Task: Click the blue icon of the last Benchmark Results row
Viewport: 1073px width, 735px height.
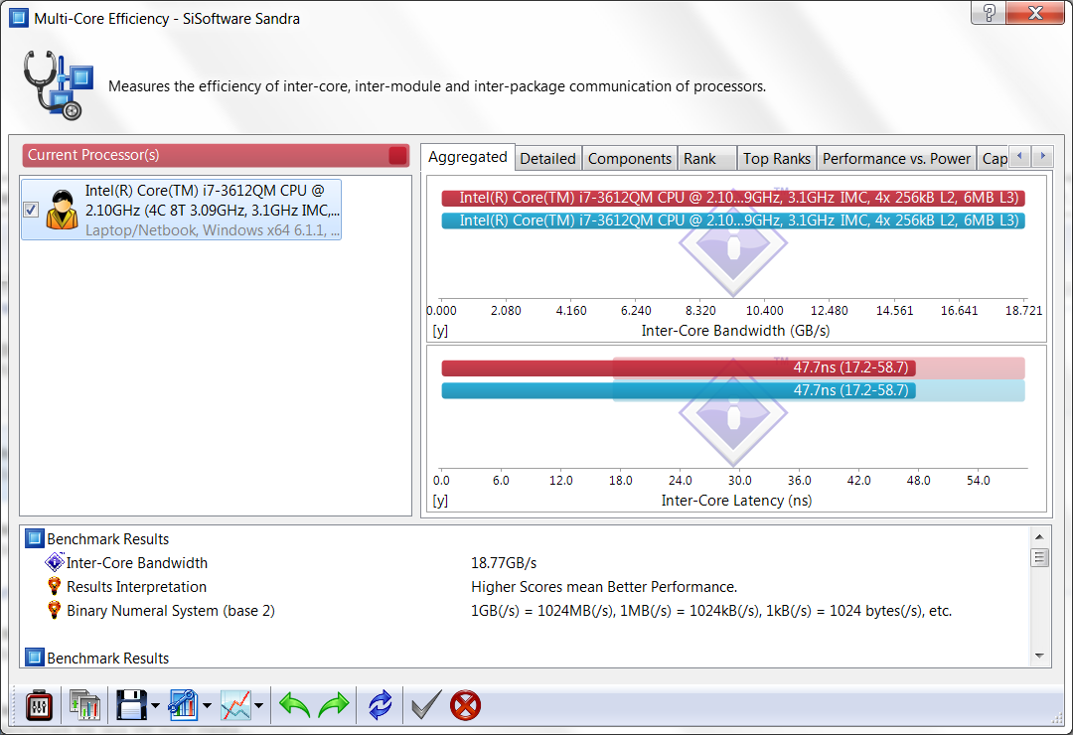Action: [34, 658]
